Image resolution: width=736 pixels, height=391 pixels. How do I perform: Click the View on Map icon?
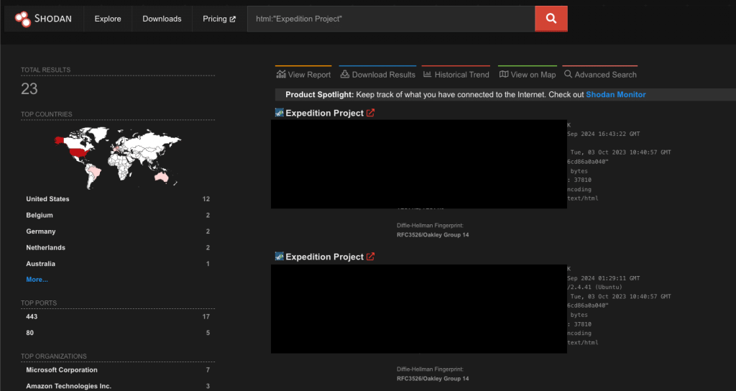[x=504, y=74]
